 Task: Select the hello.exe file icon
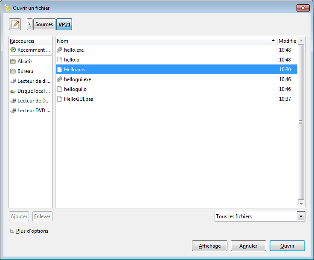pyautogui.click(x=60, y=50)
